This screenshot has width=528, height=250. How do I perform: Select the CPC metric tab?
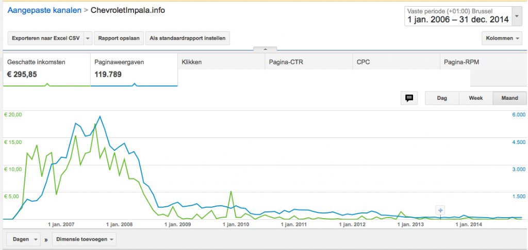[x=396, y=62]
